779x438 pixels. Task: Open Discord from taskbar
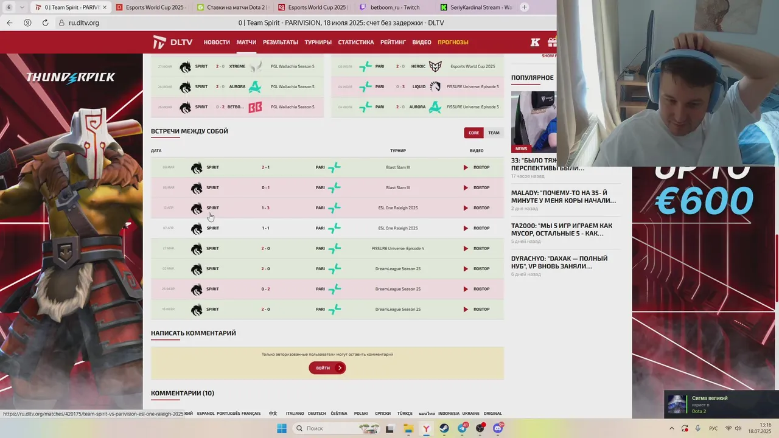coord(498,428)
